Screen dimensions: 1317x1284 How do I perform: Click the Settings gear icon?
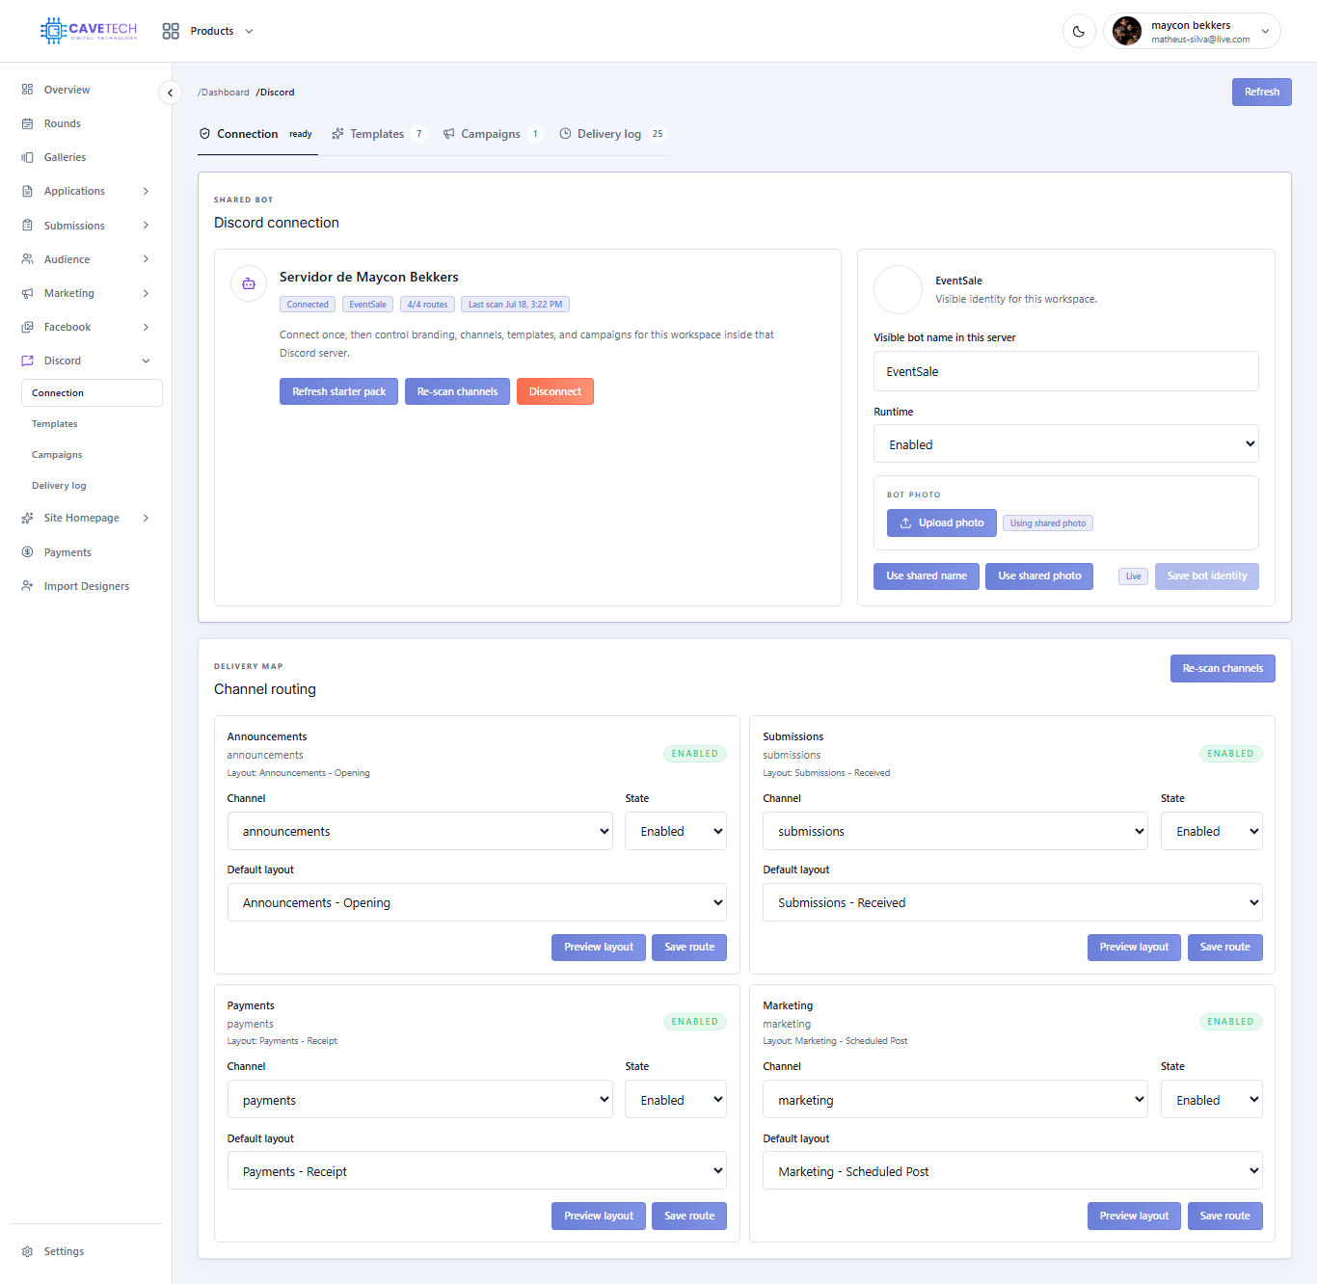click(27, 1251)
